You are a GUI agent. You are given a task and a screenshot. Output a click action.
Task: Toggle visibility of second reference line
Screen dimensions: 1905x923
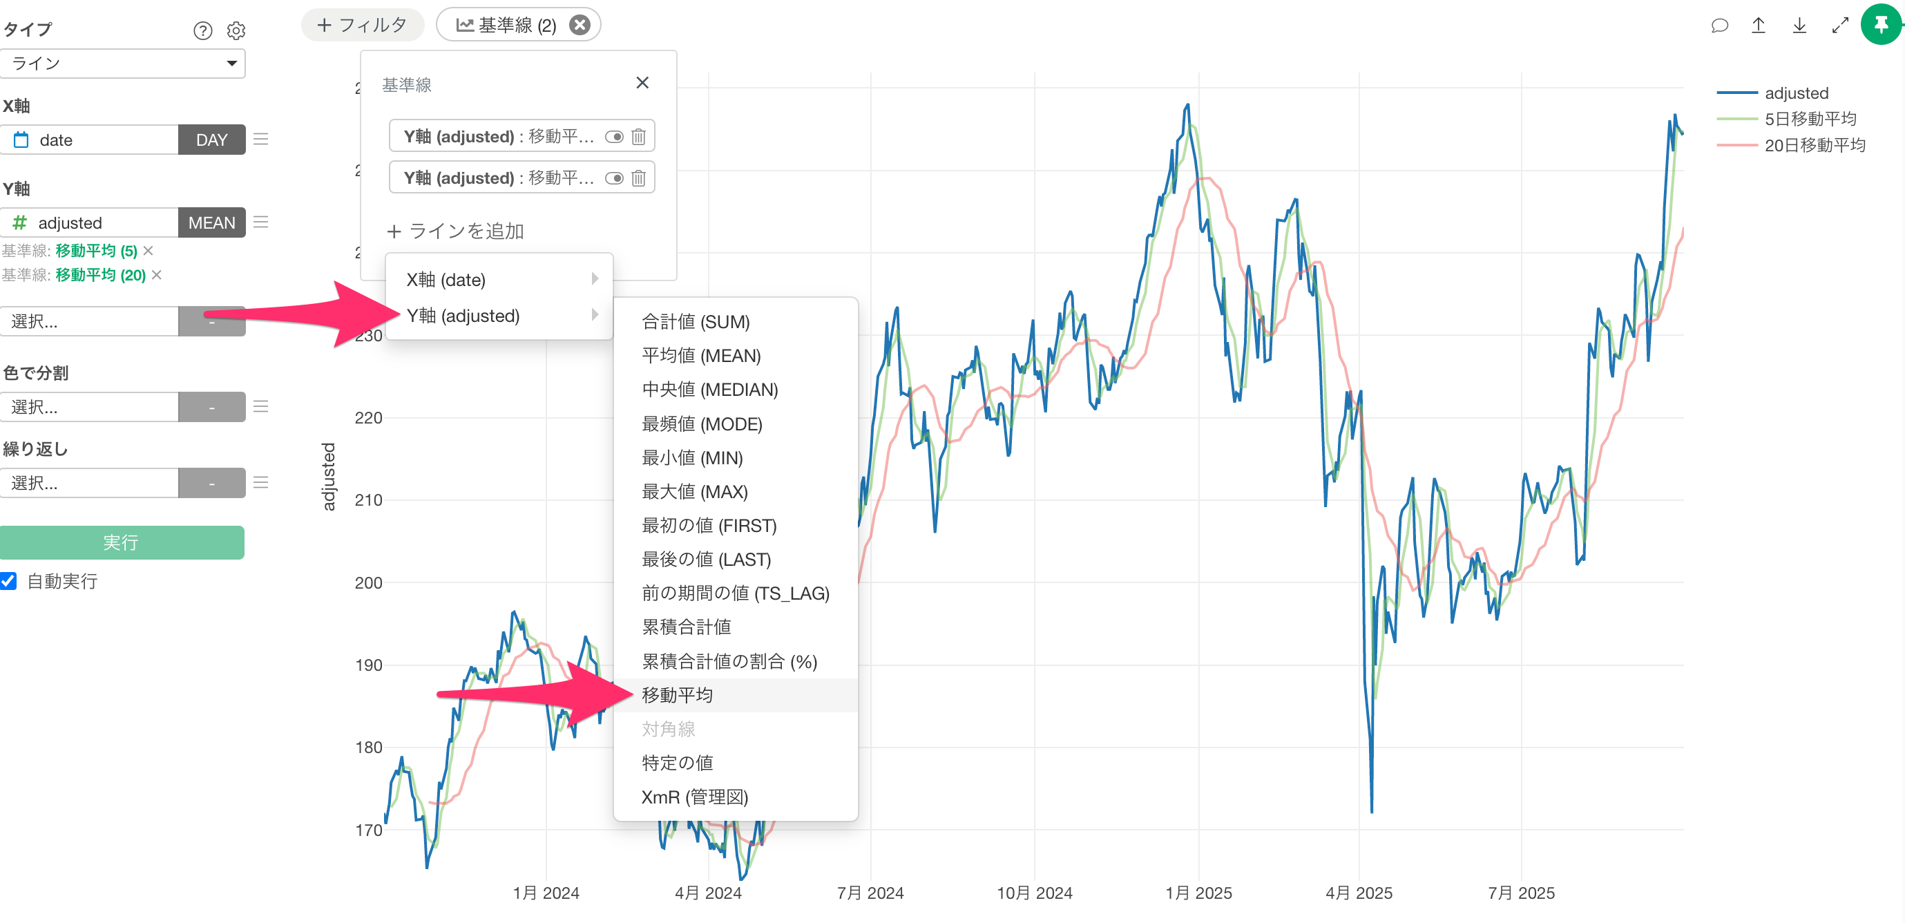[x=614, y=178]
